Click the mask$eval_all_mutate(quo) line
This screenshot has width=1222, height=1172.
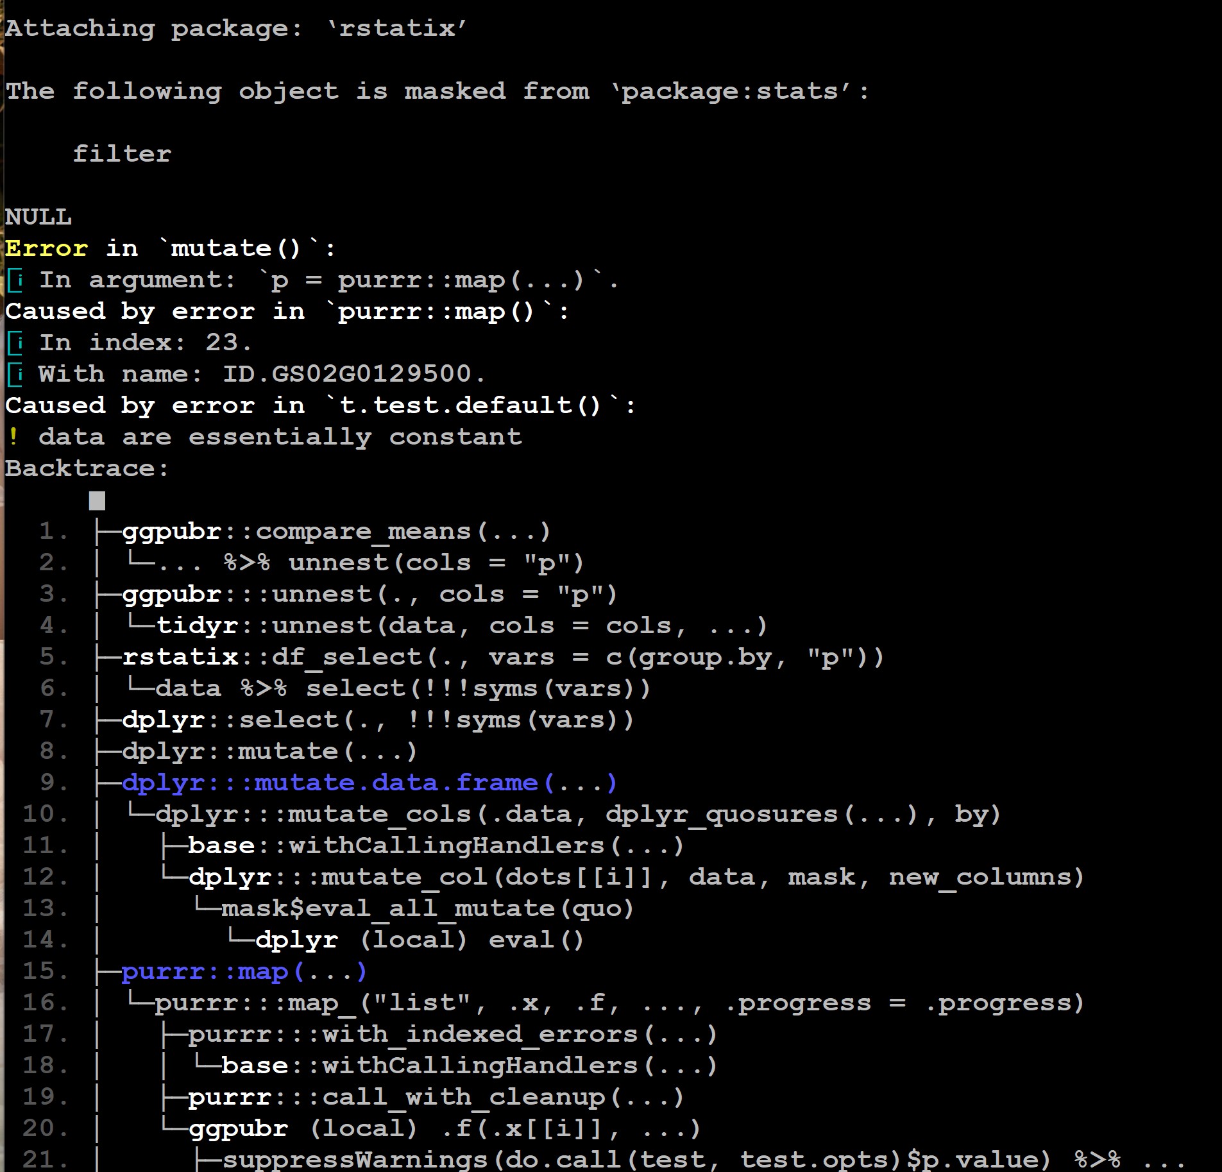pyautogui.click(x=428, y=908)
